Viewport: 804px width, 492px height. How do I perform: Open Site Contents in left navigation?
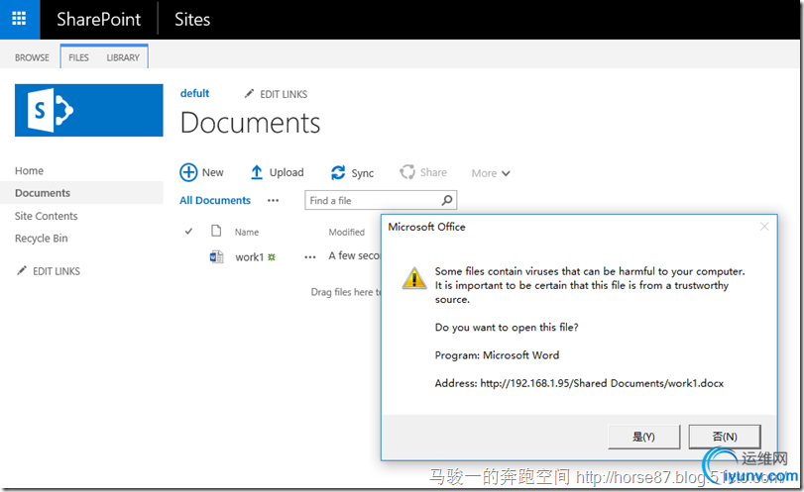[47, 216]
